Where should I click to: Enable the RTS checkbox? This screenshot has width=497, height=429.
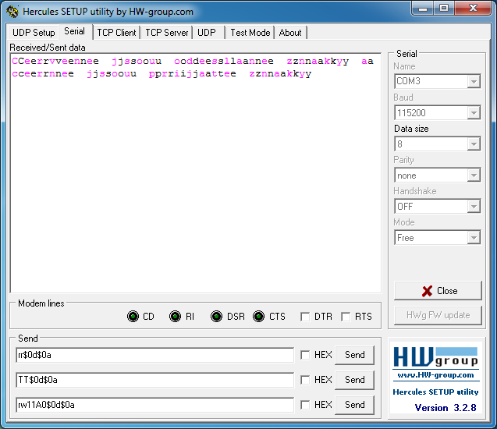346,317
